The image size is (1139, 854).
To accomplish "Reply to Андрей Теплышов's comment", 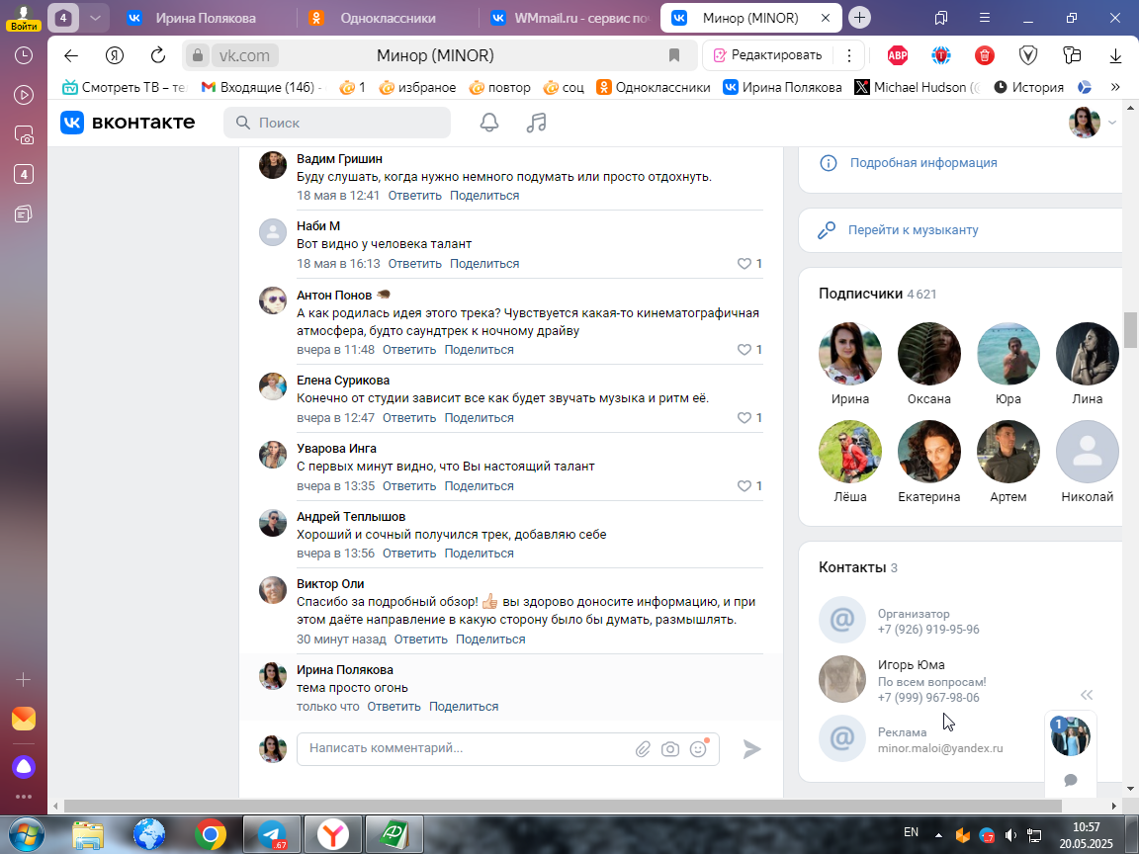I will 409,554.
